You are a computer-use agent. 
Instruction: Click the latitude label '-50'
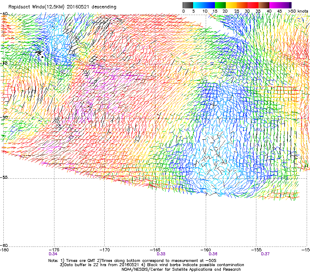coord(4,117)
